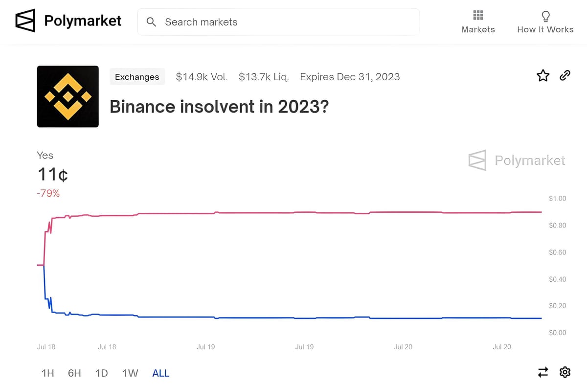The width and height of the screenshot is (587, 384).
Task: Click the Polymarket logo icon
Action: point(25,21)
